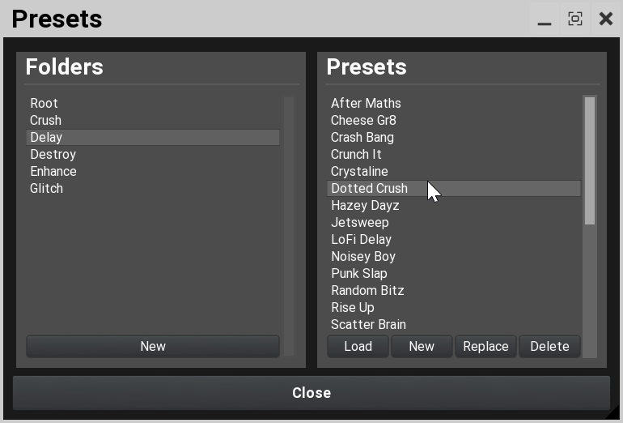Choose the Hazey Dayz preset
Screen dimensions: 623x423
pyautogui.click(x=454, y=205)
